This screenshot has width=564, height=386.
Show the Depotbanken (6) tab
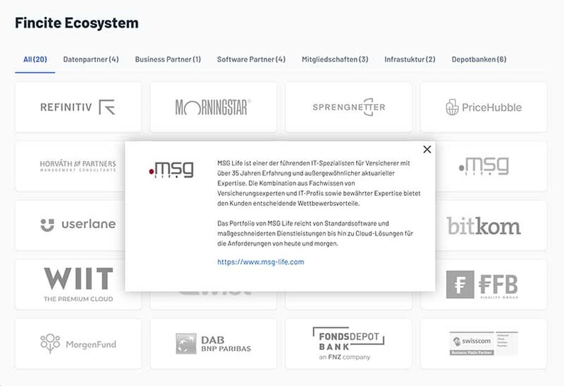click(479, 60)
